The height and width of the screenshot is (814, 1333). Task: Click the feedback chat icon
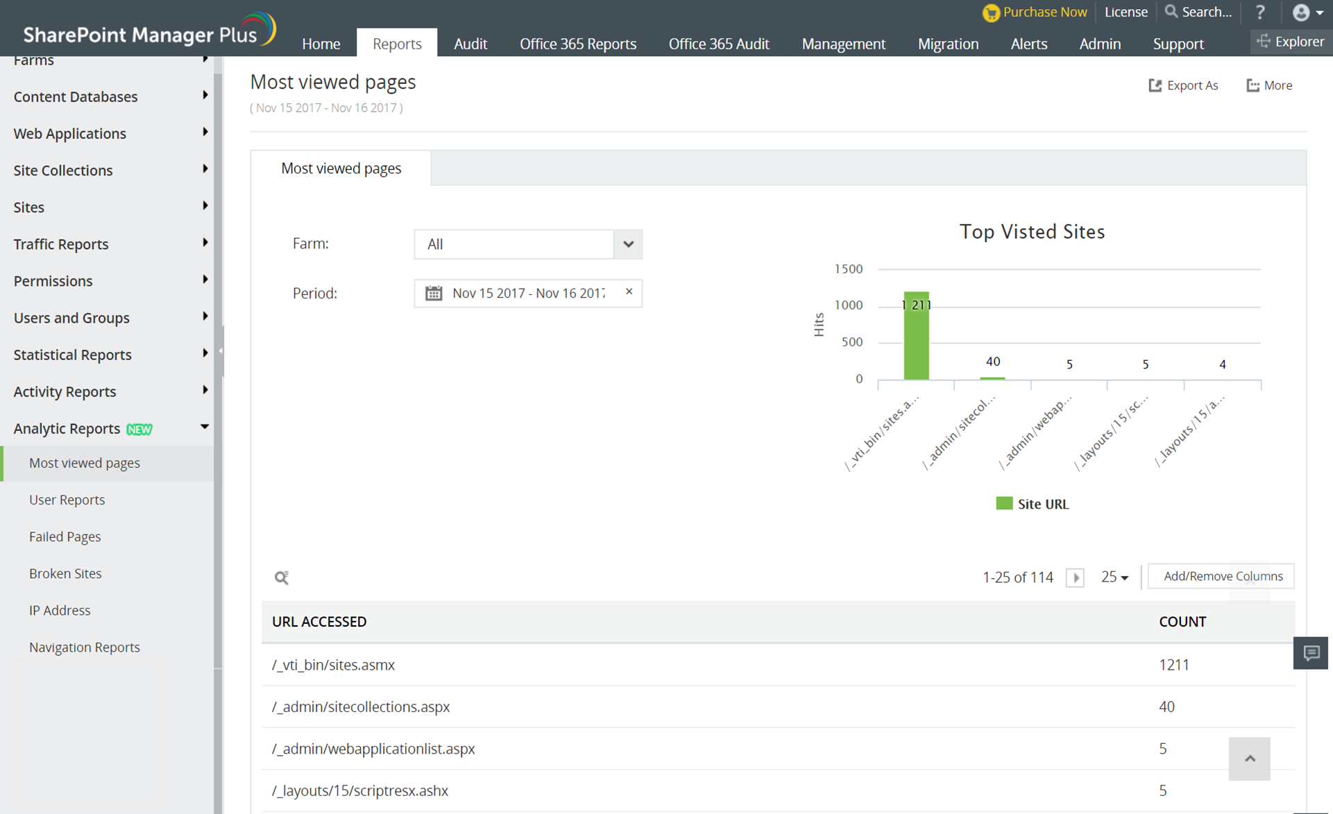[1311, 653]
